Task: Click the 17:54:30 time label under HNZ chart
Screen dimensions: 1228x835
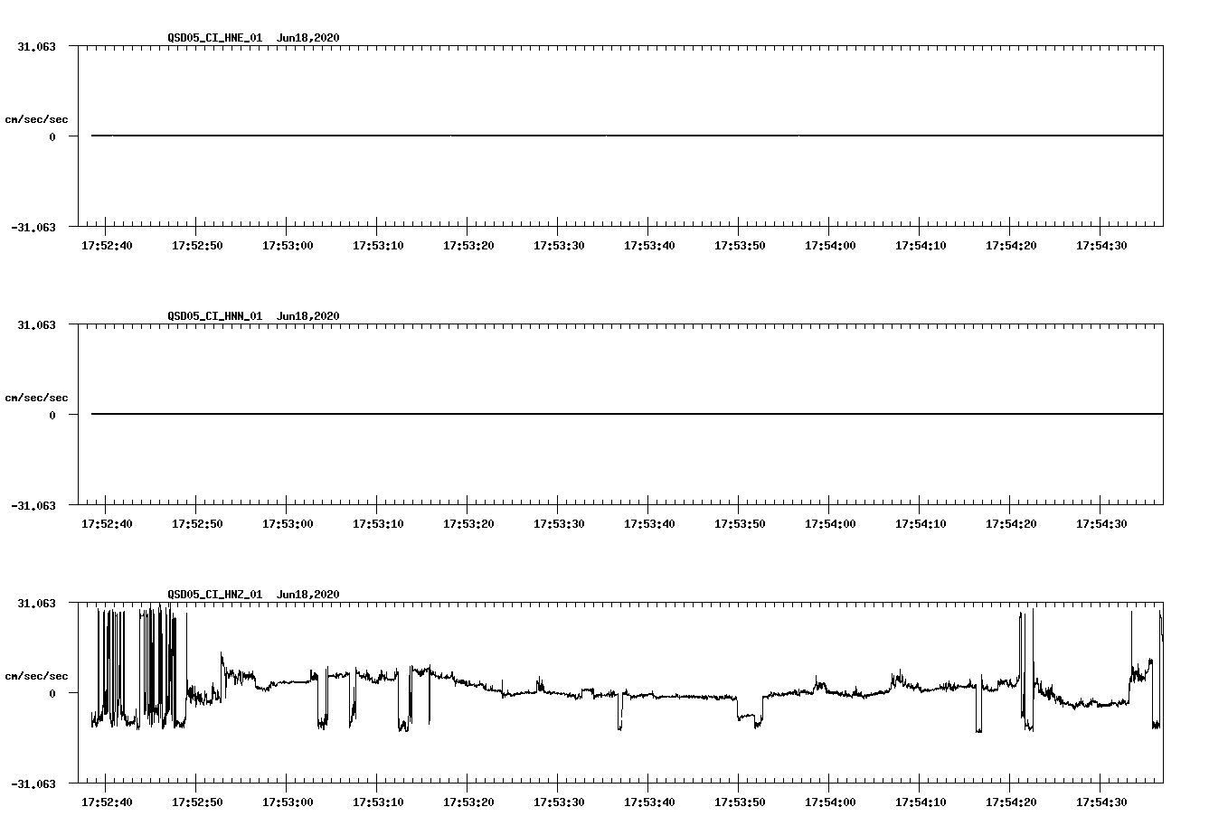Action: coord(1101,802)
